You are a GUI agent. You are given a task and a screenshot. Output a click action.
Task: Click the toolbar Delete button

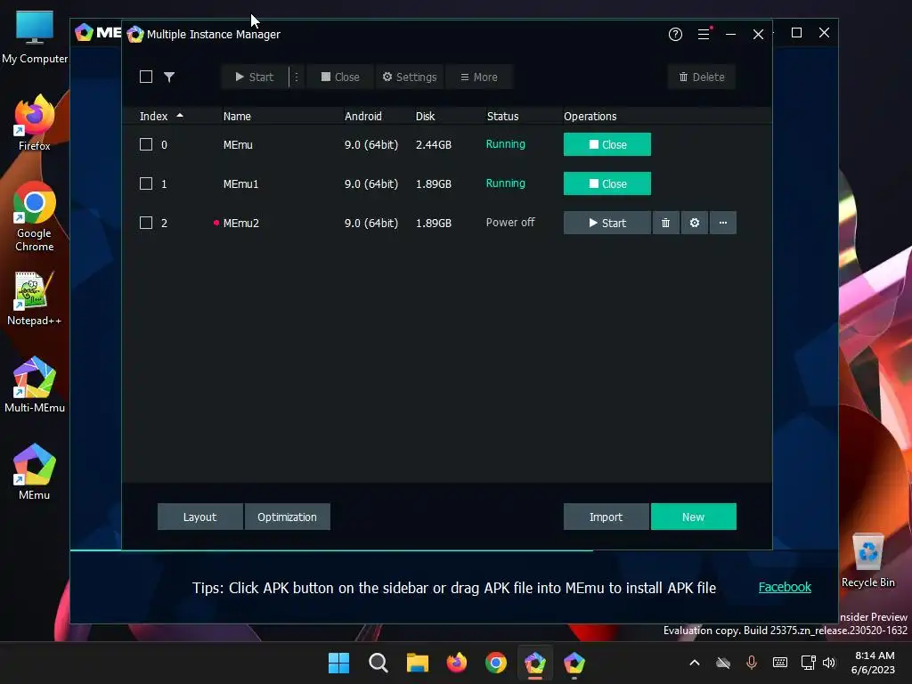(702, 77)
